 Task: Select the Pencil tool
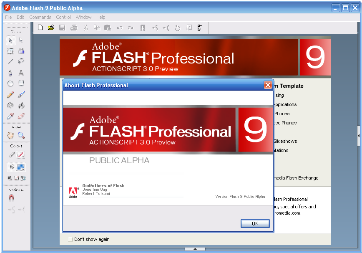(10, 94)
